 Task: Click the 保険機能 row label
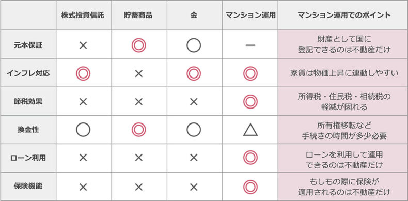point(28,187)
